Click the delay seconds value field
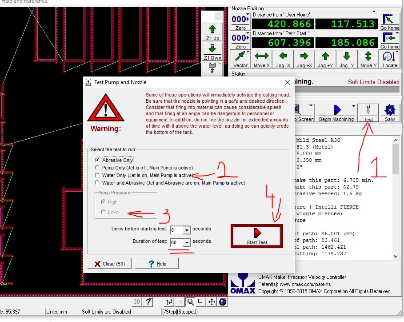The width and height of the screenshot is (404, 322). tap(177, 230)
